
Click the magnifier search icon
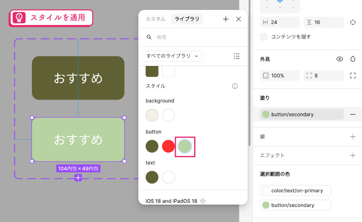coord(149,37)
